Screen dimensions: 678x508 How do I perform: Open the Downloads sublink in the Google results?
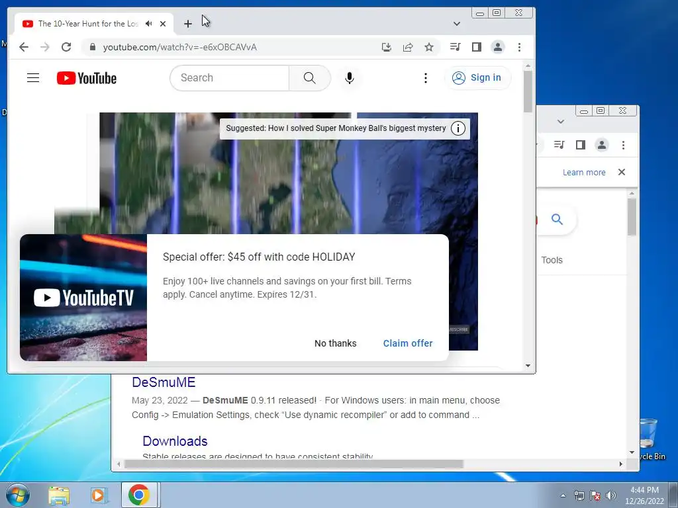[175, 441]
